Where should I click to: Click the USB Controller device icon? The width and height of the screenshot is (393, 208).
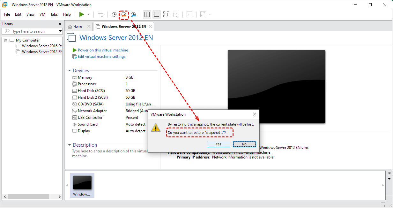(75, 118)
